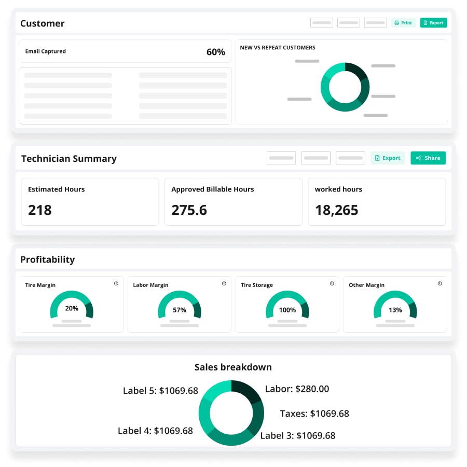The image size is (467, 467).
Task: Click the Share button in Technician Summary
Action: coord(428,158)
